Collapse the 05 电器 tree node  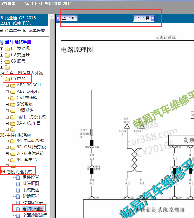tap(1, 79)
